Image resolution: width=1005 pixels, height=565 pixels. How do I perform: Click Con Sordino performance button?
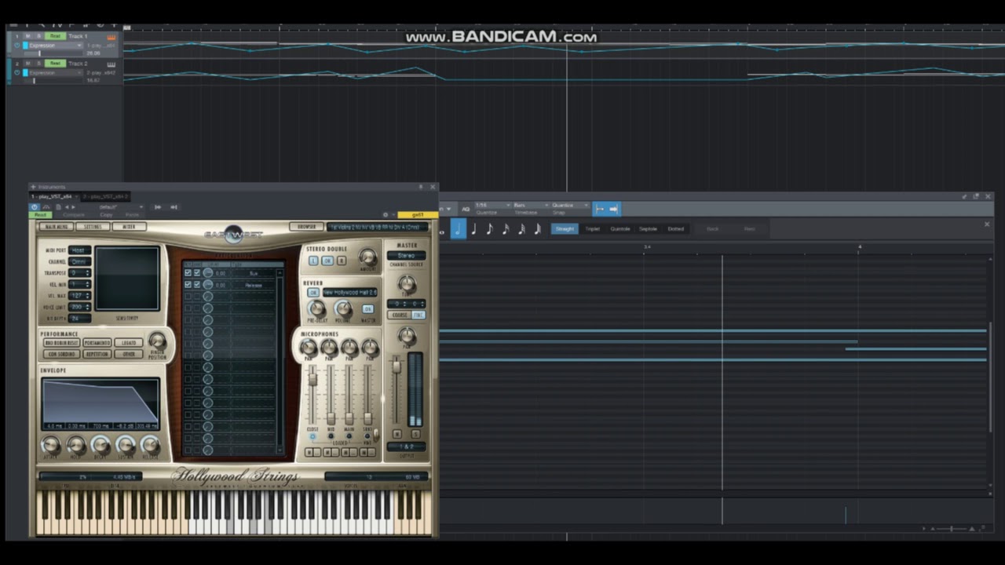[60, 354]
